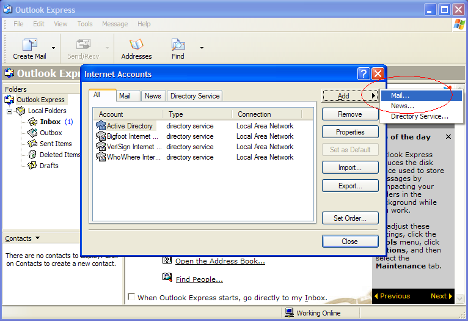
Task: Open the File menu
Action: click(x=18, y=24)
